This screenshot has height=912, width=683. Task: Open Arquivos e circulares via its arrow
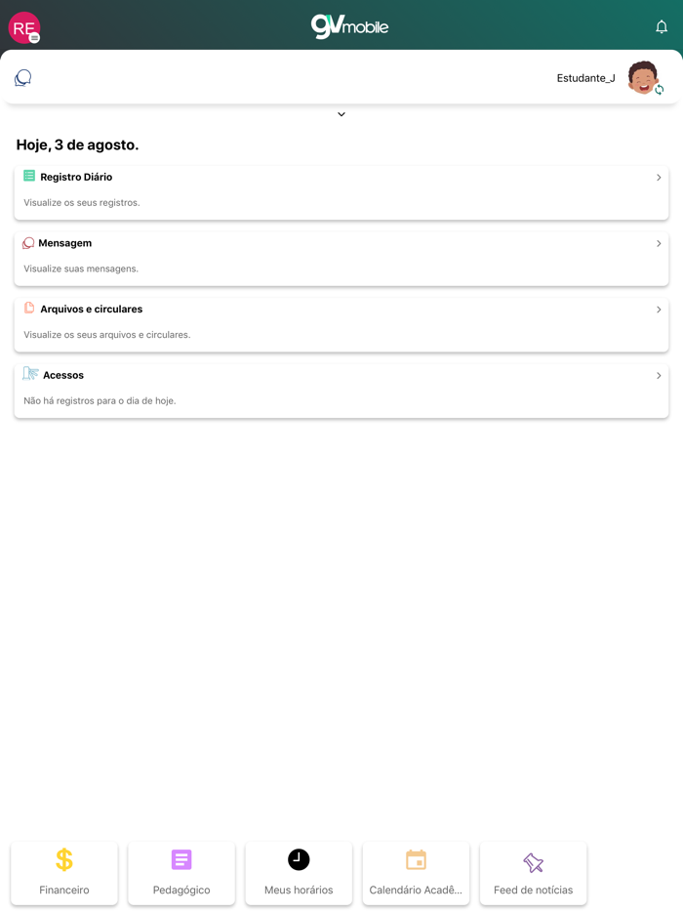click(x=659, y=309)
